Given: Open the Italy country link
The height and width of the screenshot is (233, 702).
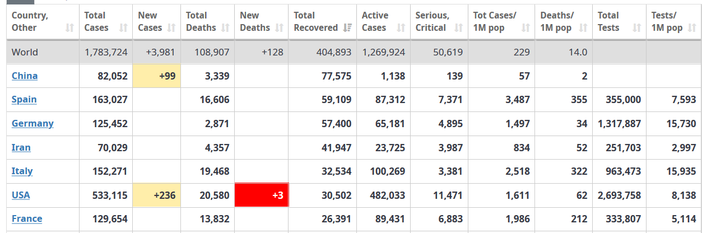Looking at the screenshot, I should [x=22, y=171].
